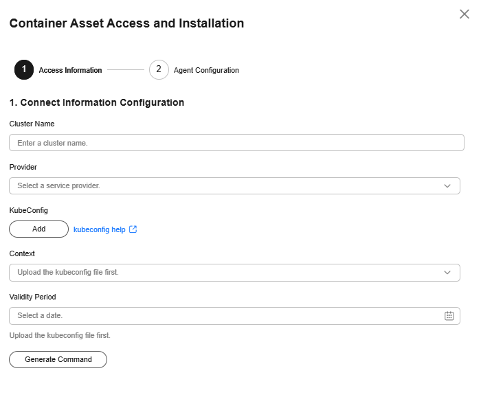The width and height of the screenshot is (481, 397).
Task: Expand the Context dropdown arrow
Action: point(447,273)
